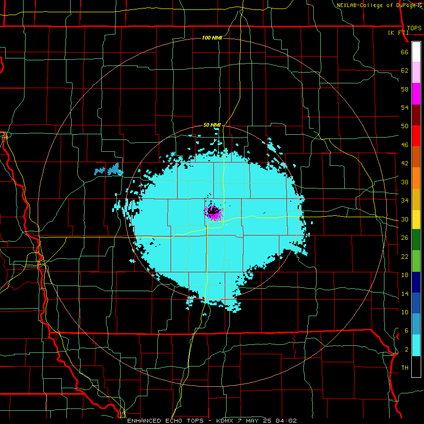Click the '100 NMI' range ring label
The image size is (424, 424).
coord(212,38)
